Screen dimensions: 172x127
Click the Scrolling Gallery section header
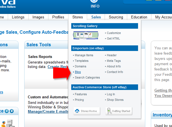click(x=105, y=26)
